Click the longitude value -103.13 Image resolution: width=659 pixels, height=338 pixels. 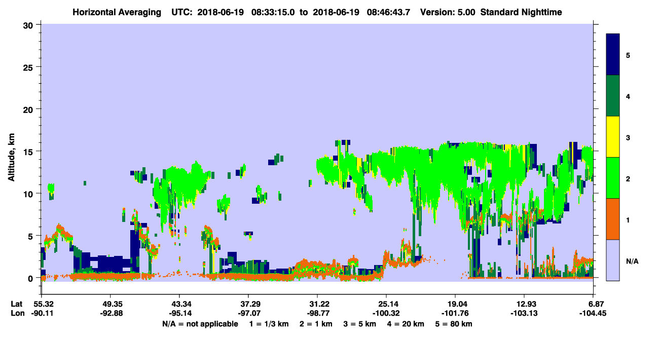524,314
